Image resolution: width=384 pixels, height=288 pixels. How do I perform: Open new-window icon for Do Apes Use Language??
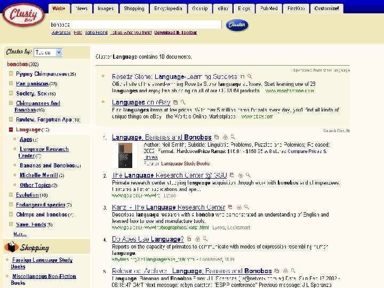pyautogui.click(x=189, y=239)
